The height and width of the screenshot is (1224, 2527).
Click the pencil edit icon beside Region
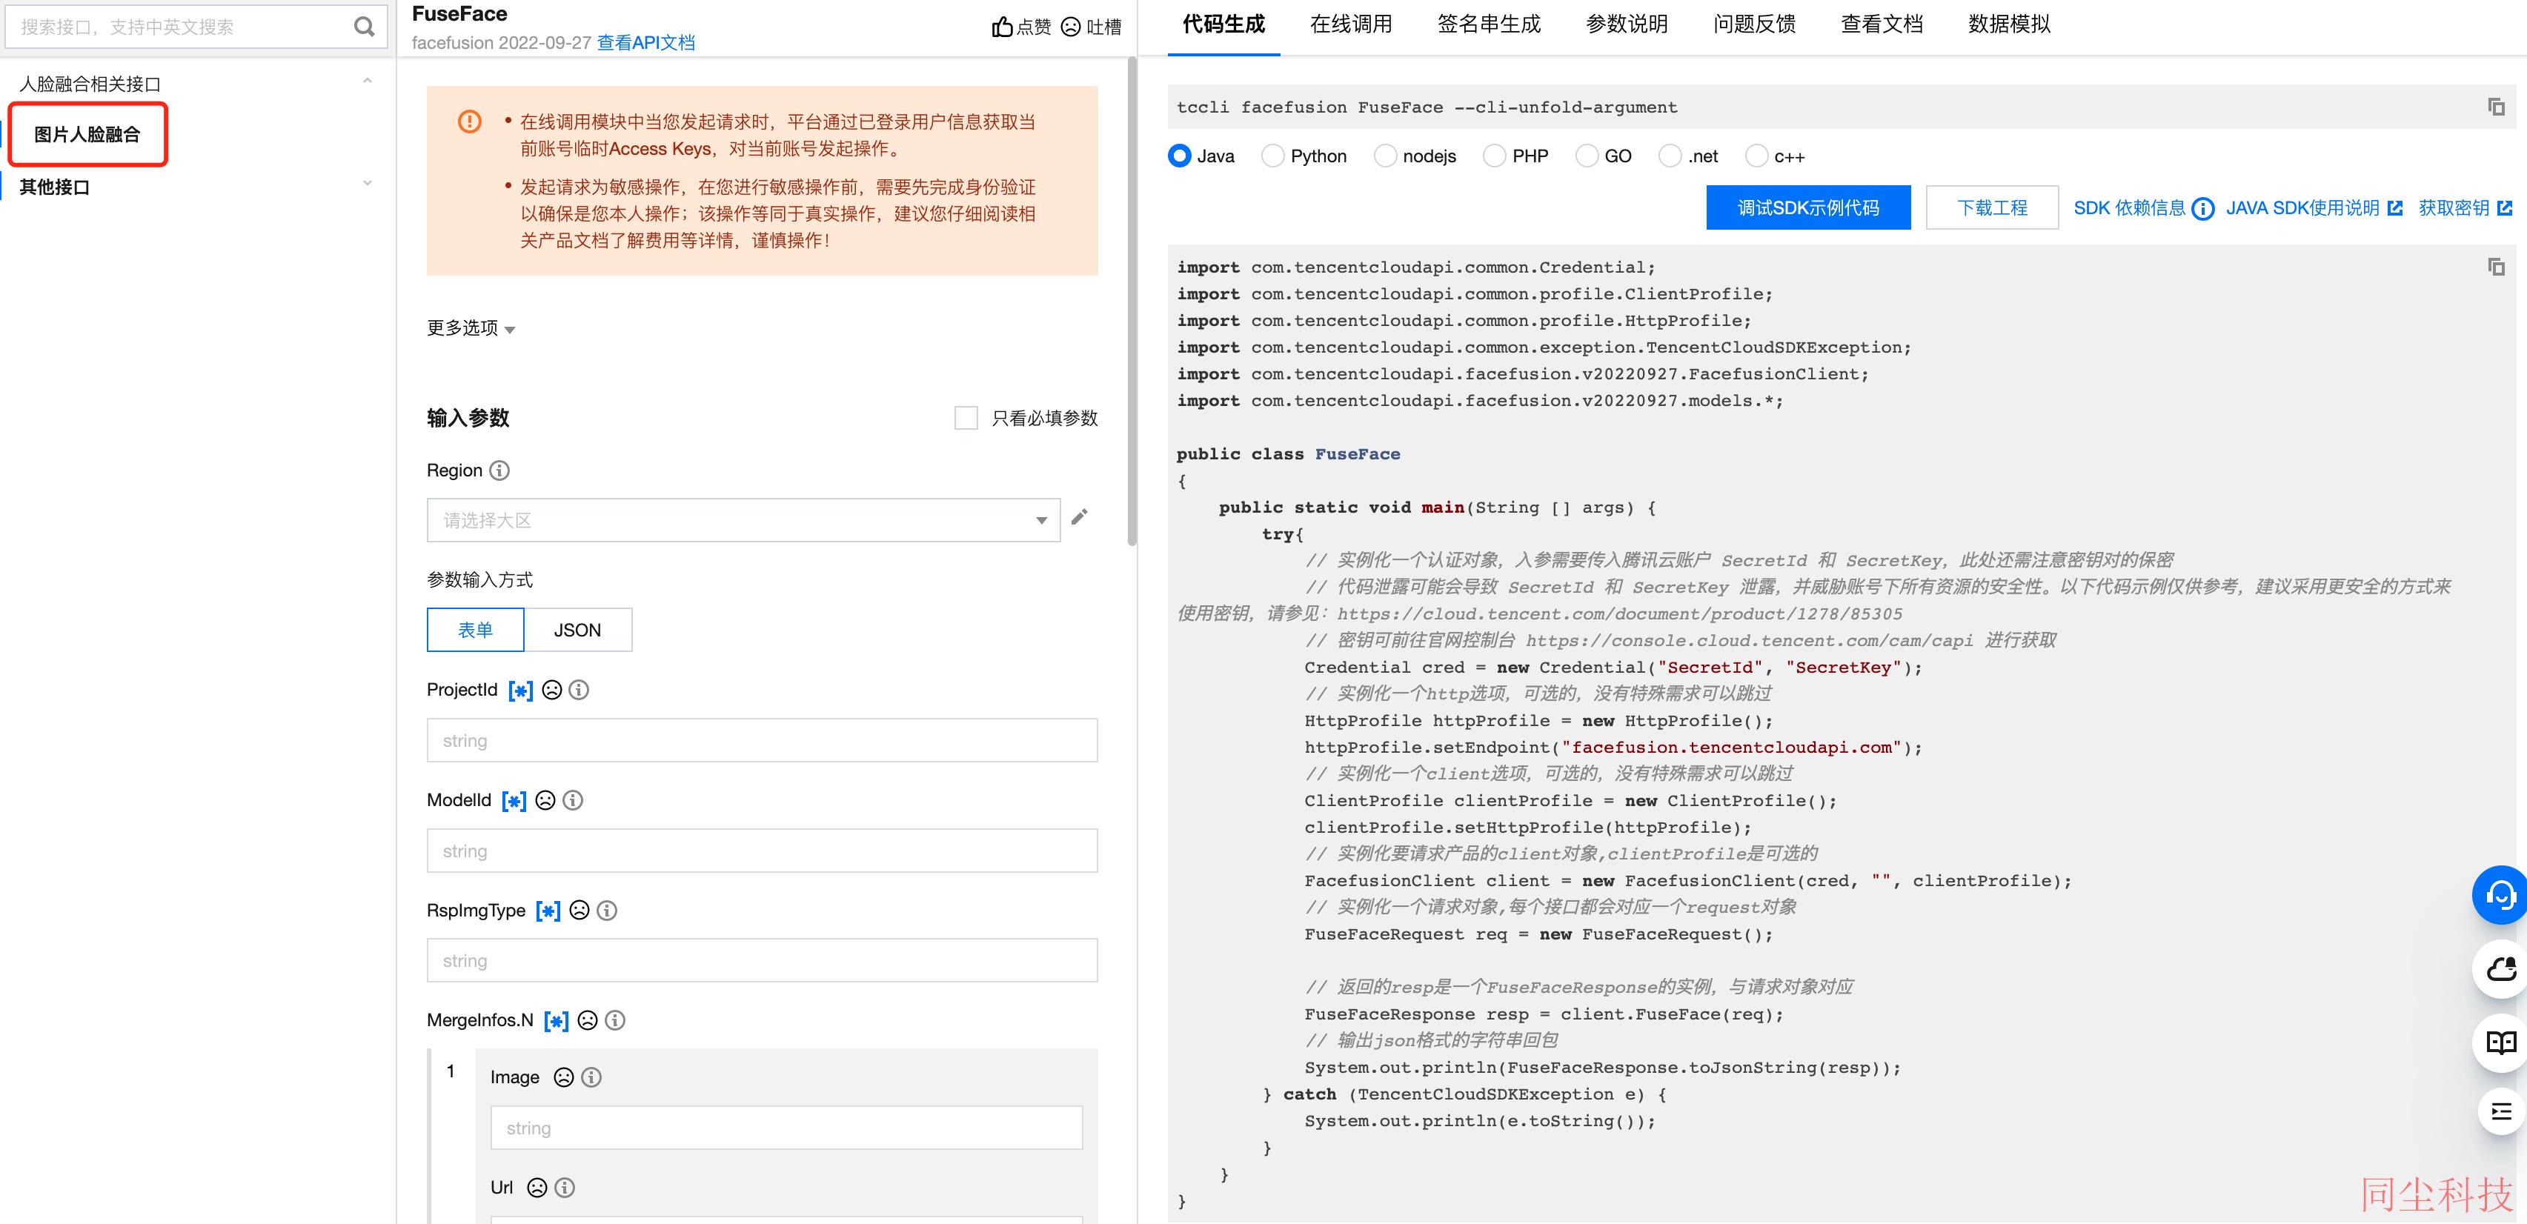tap(1079, 517)
